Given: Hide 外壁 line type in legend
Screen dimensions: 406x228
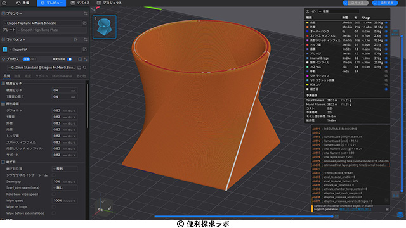Looking at the screenshot, I should (x=386, y=27).
